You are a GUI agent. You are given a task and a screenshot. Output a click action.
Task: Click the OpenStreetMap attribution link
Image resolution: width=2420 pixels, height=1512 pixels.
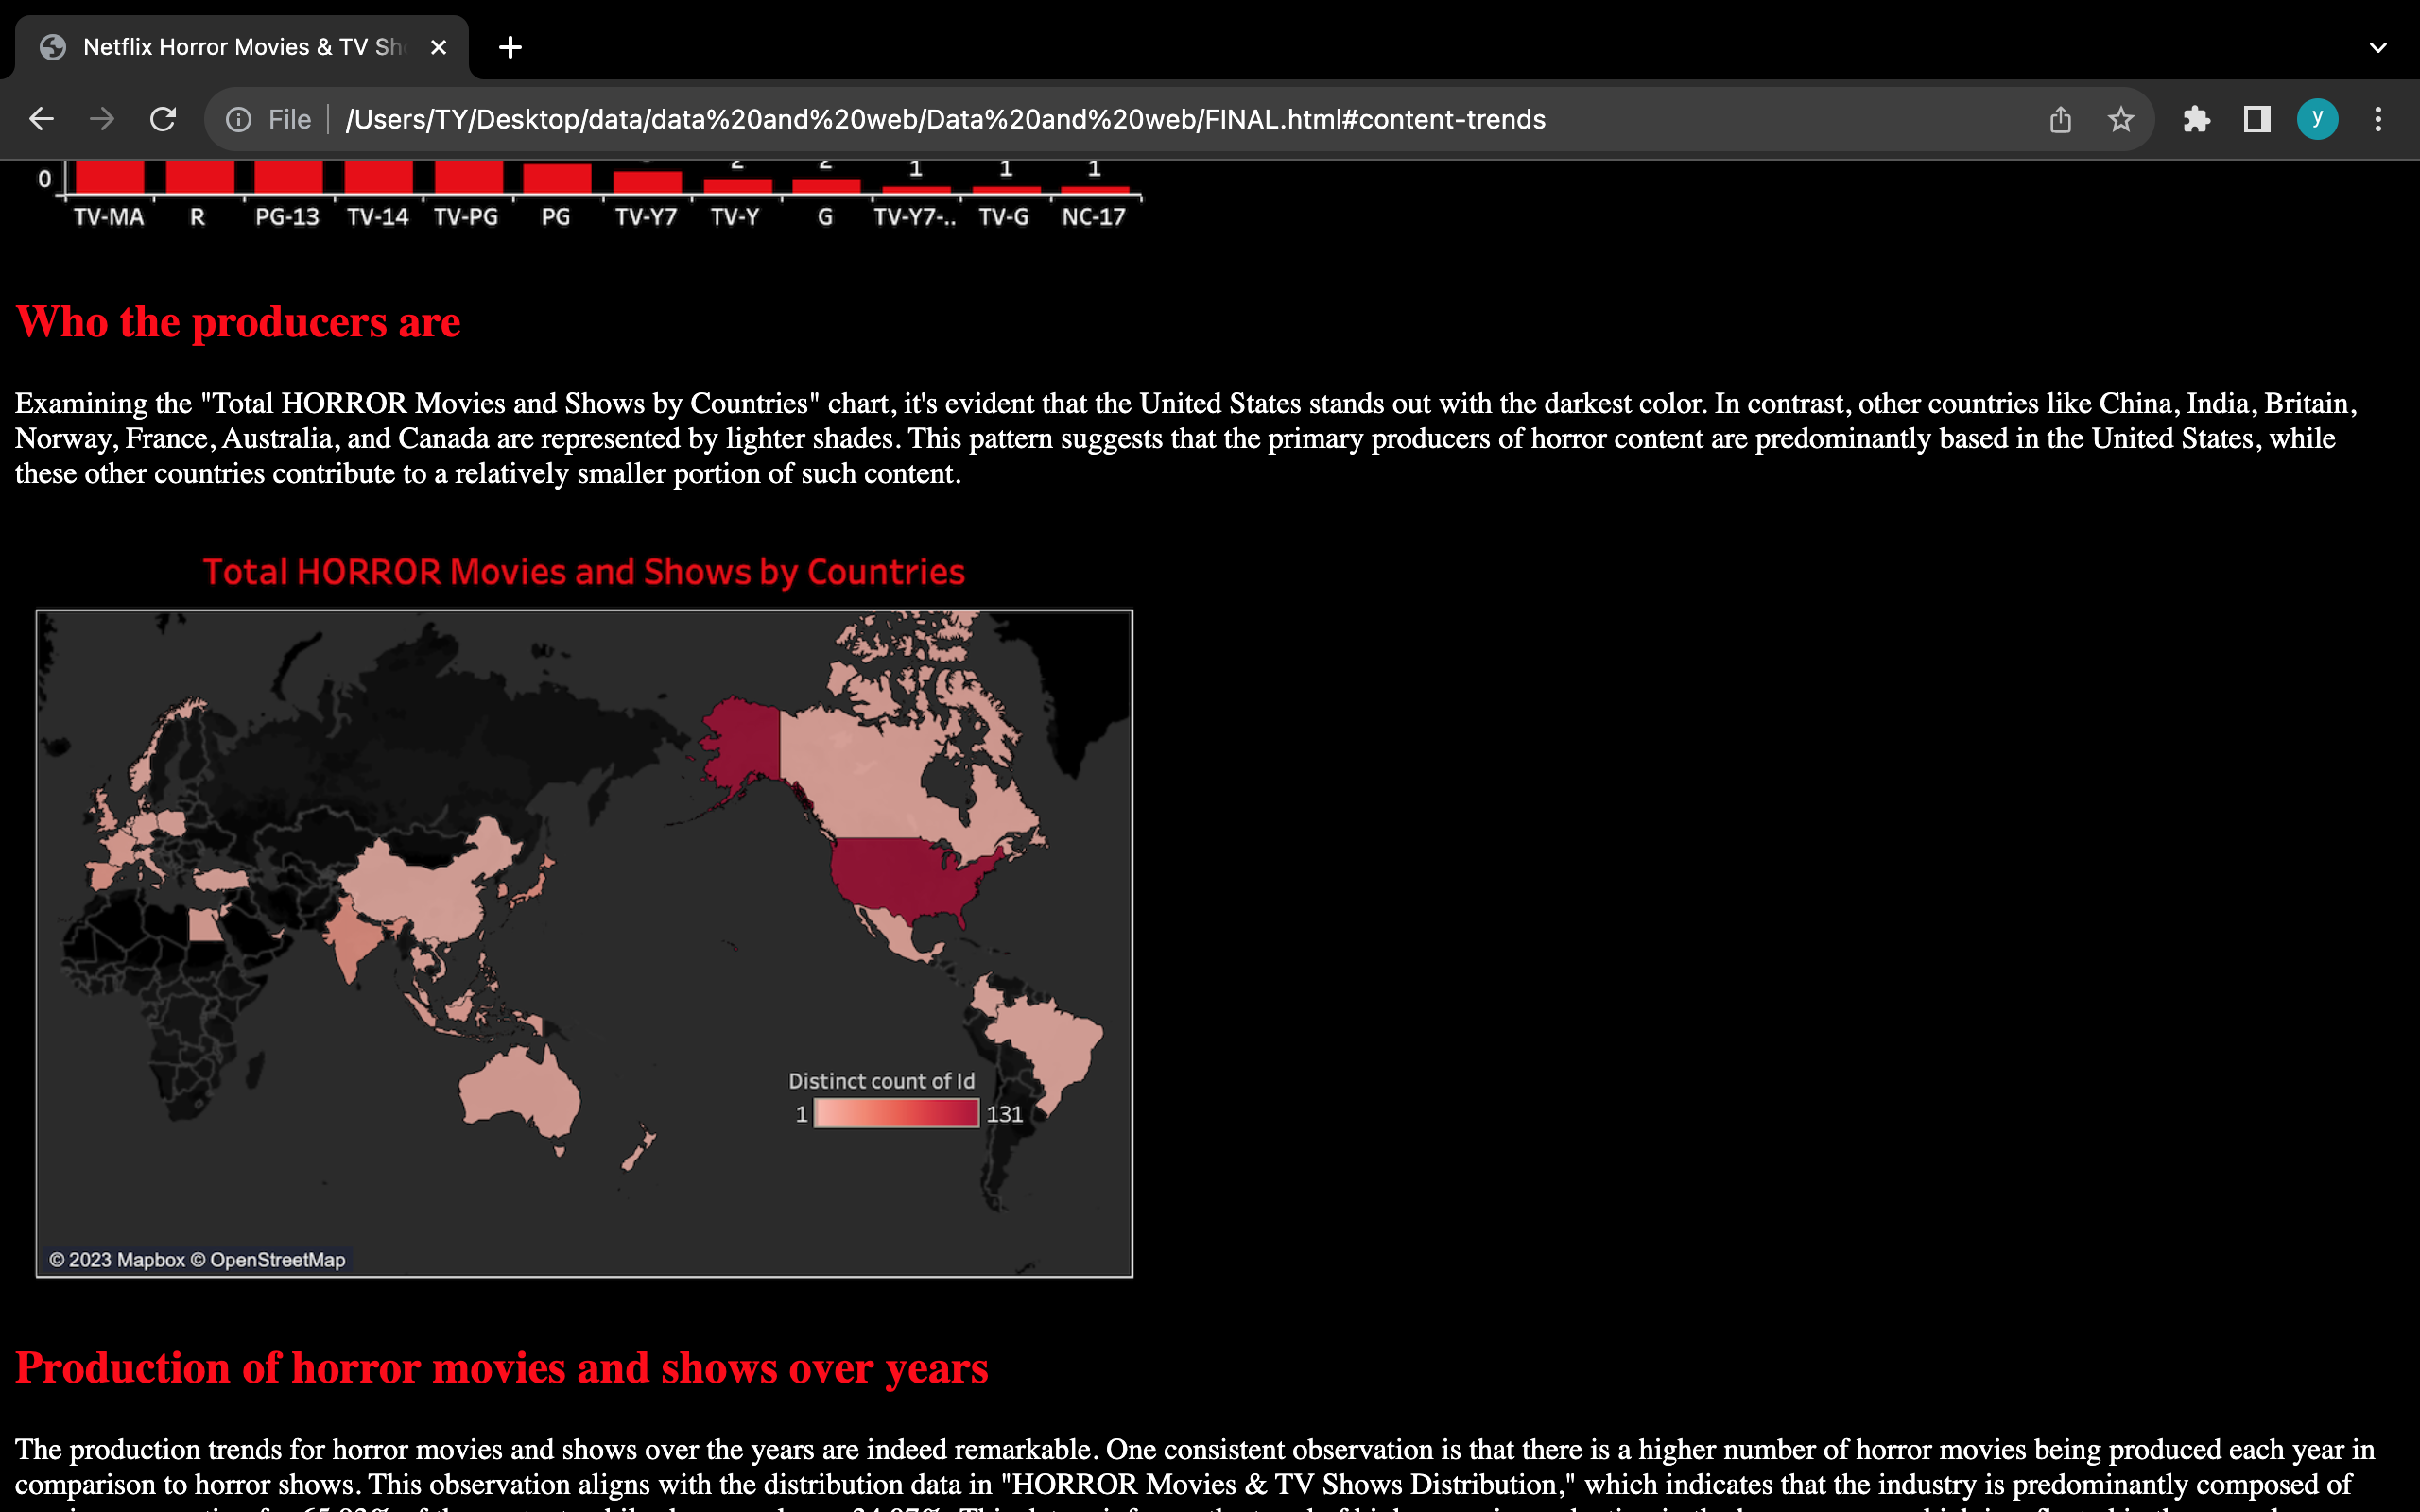(x=277, y=1260)
